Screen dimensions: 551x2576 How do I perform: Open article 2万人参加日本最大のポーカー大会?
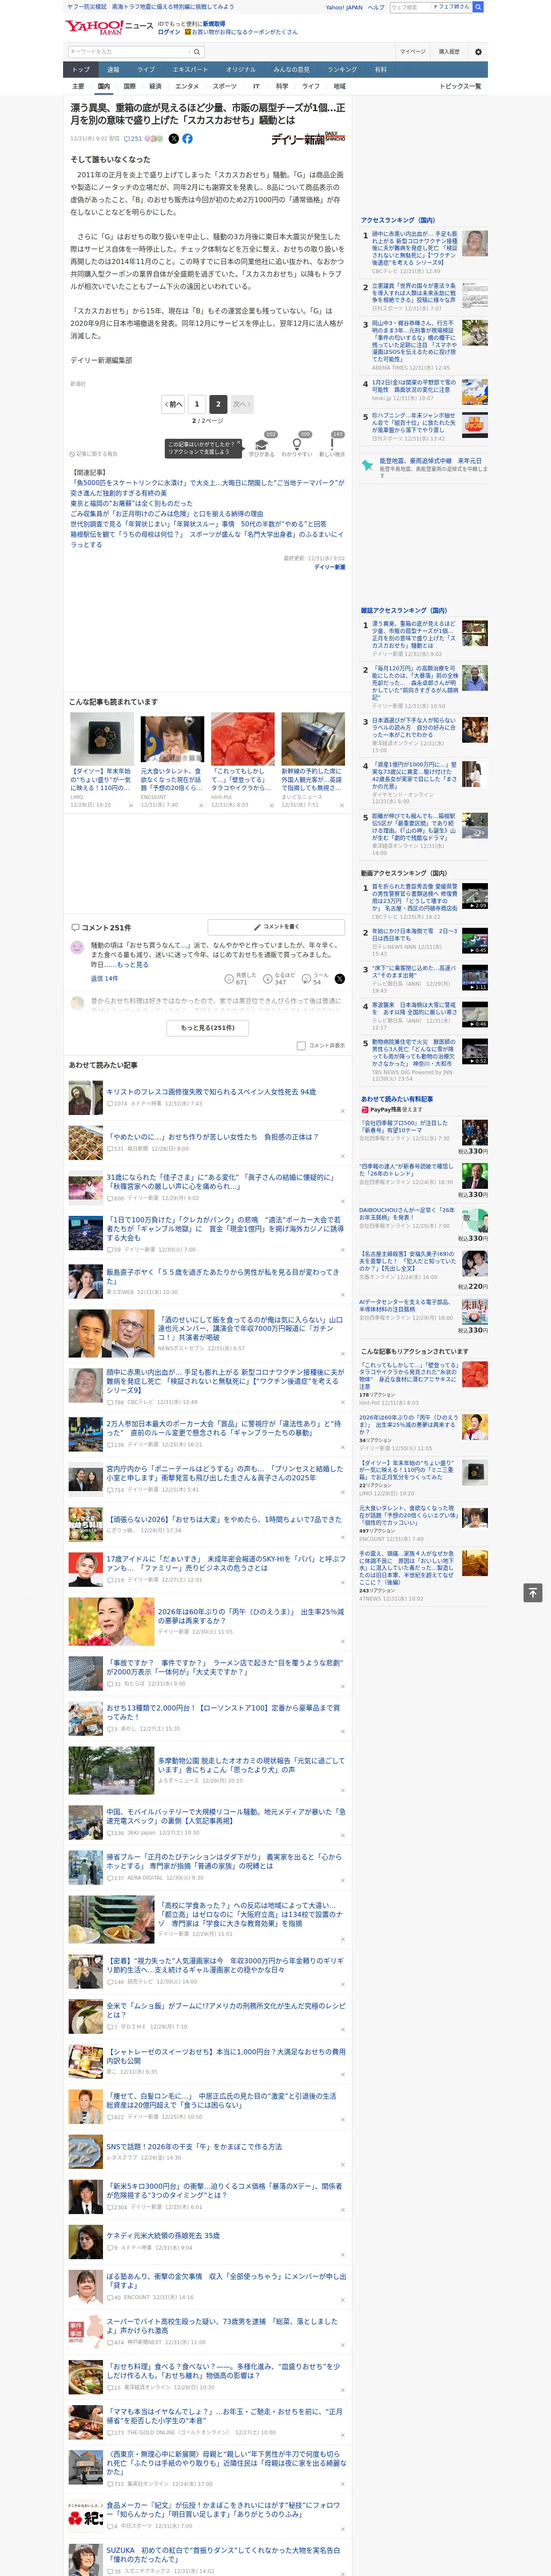[x=223, y=1427]
